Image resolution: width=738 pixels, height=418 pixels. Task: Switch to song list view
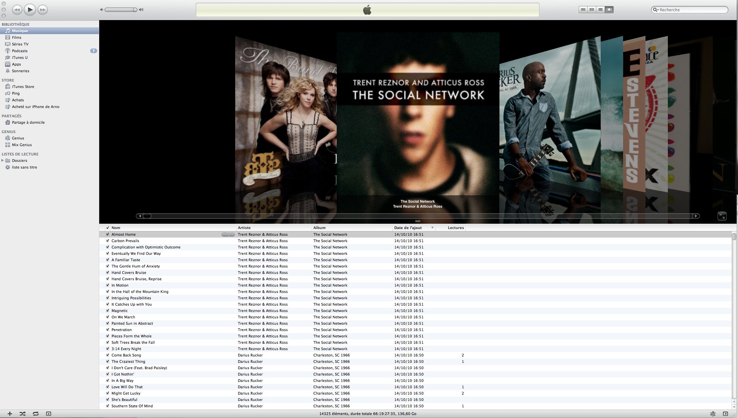click(583, 10)
